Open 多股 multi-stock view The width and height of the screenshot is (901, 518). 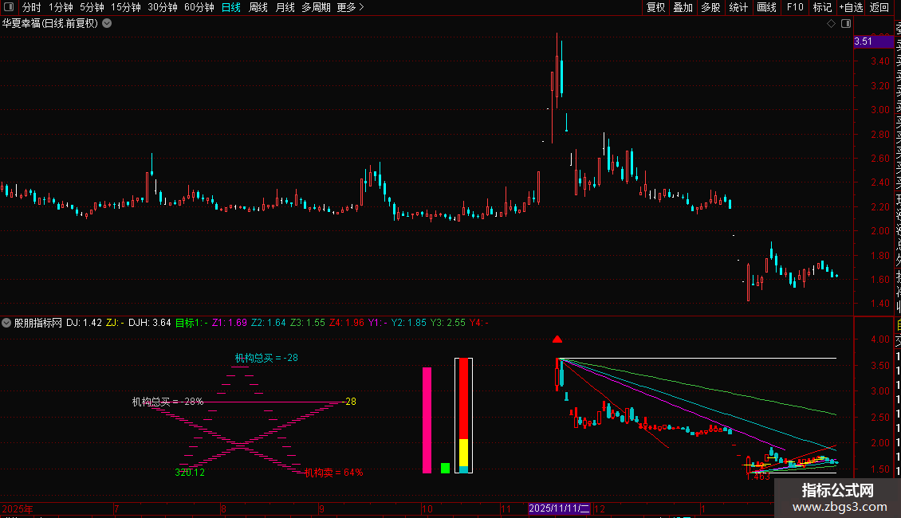(710, 7)
